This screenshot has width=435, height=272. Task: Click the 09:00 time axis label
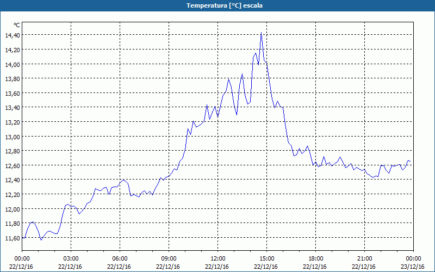point(169,259)
